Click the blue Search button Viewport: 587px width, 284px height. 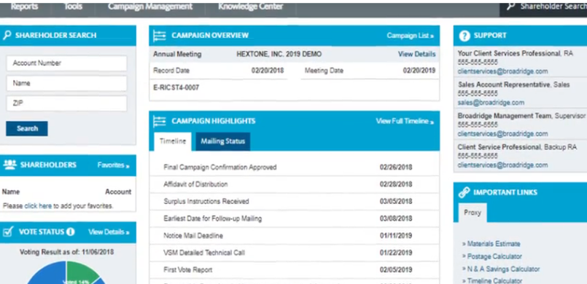pyautogui.click(x=27, y=129)
